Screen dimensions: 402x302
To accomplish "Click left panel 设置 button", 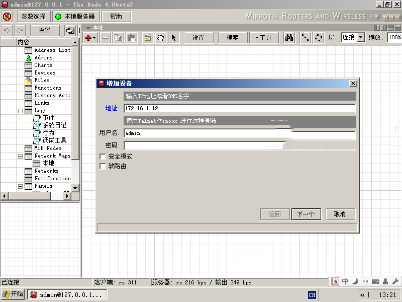I will click(45, 31).
